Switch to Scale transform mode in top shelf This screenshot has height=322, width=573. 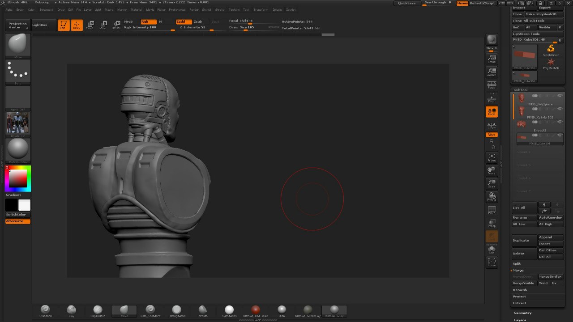pos(103,25)
